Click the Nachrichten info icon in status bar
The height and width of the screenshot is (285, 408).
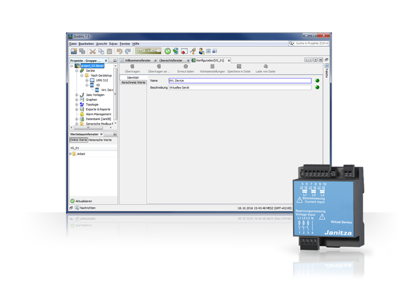point(77,208)
